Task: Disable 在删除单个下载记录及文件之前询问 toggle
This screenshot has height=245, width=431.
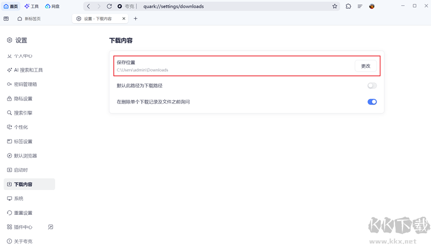Action: click(372, 101)
